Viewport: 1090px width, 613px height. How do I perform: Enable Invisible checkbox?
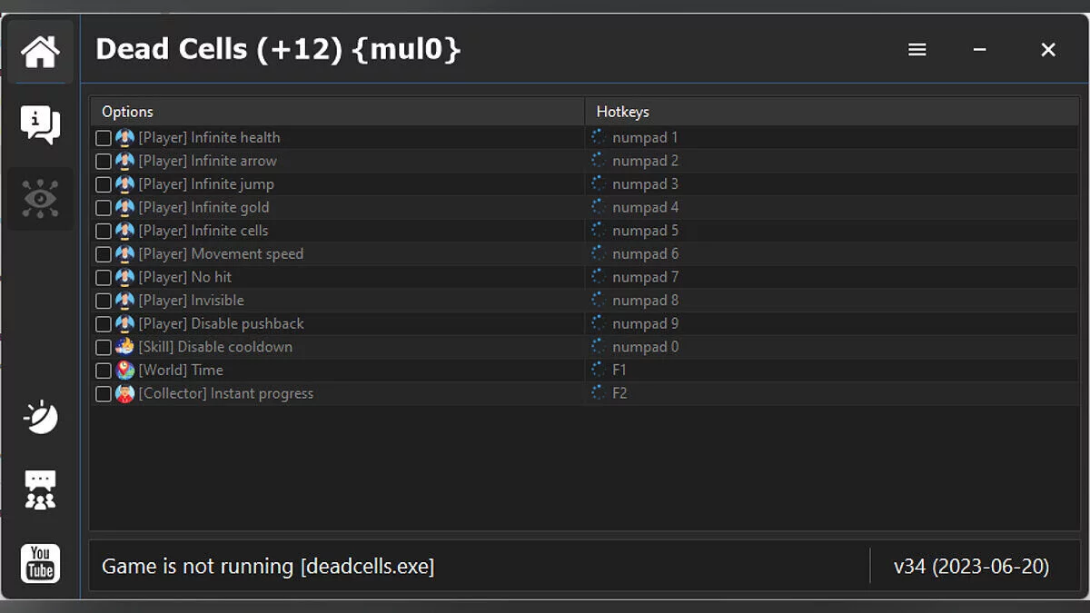[x=104, y=301]
